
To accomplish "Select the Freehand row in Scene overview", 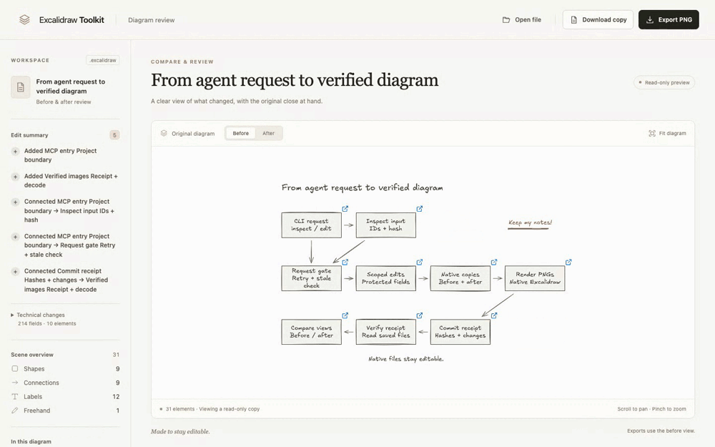I will (x=65, y=411).
